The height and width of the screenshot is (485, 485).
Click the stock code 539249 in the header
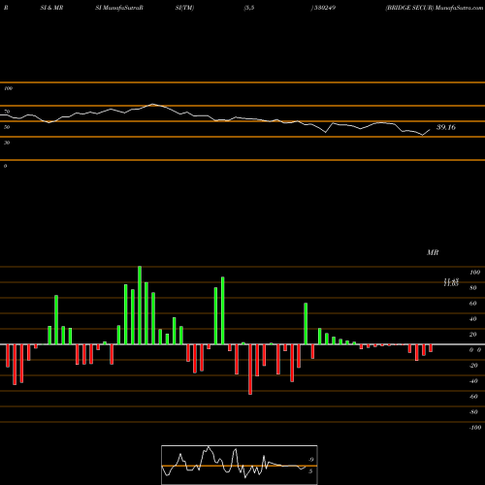click(324, 8)
